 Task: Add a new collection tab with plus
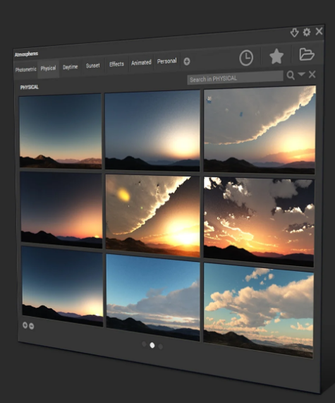[x=187, y=61]
